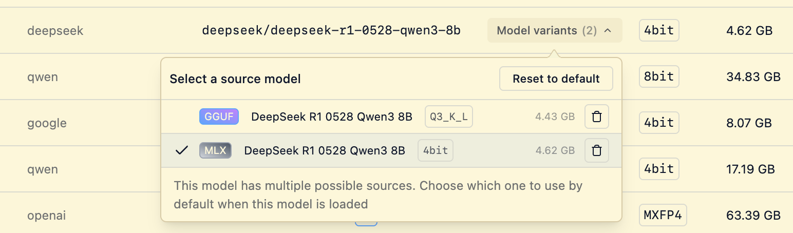Delete the MLX DeepSeek variant with trash icon
793x233 pixels.
click(x=597, y=150)
